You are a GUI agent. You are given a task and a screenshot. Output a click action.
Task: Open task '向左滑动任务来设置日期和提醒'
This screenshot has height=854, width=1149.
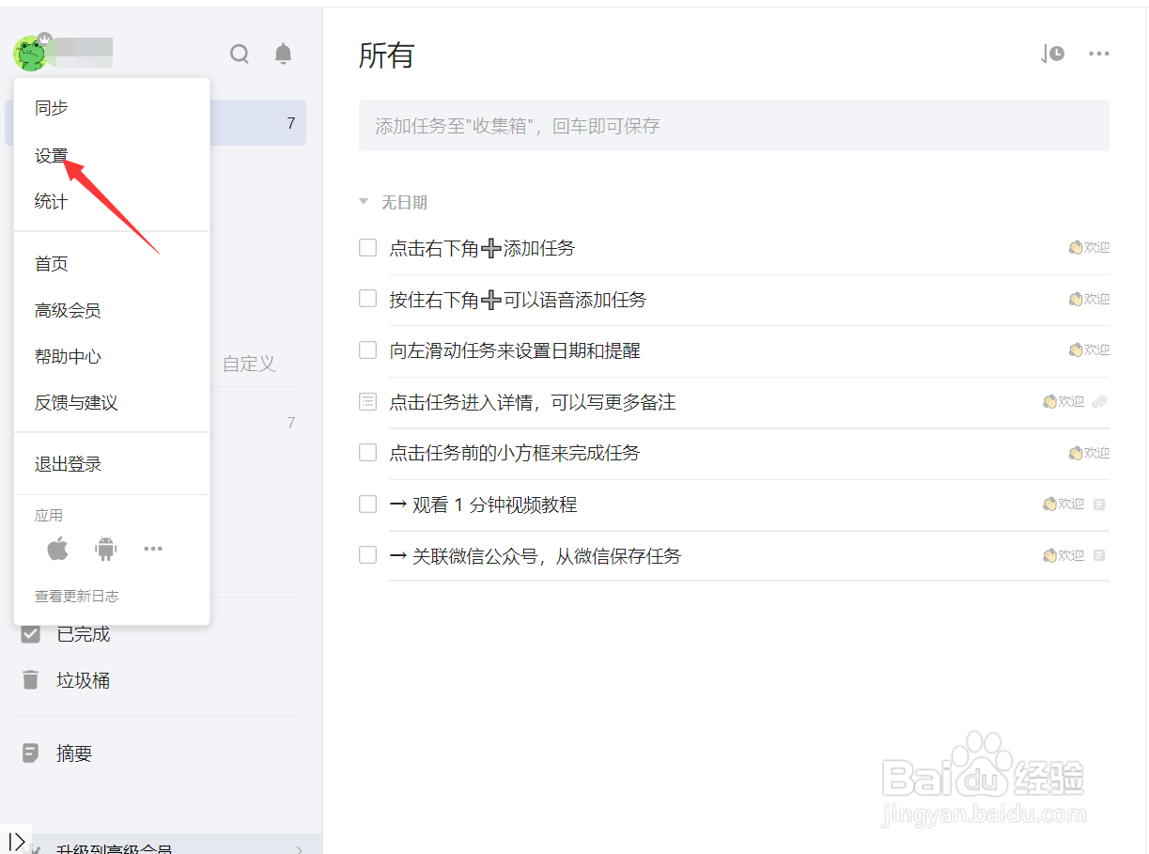click(515, 350)
